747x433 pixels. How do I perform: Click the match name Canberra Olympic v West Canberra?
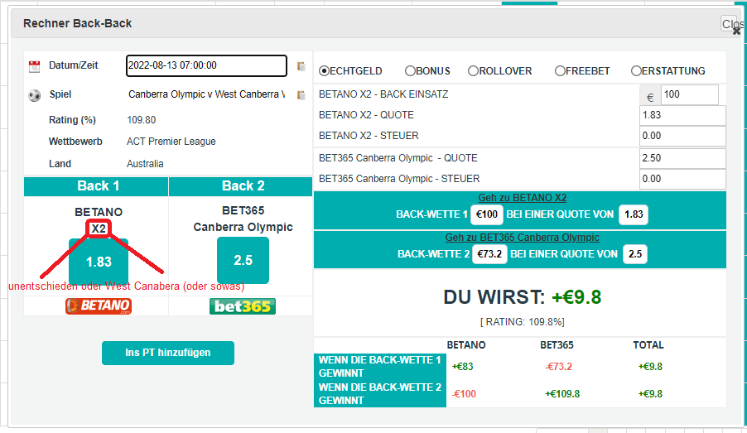point(206,94)
